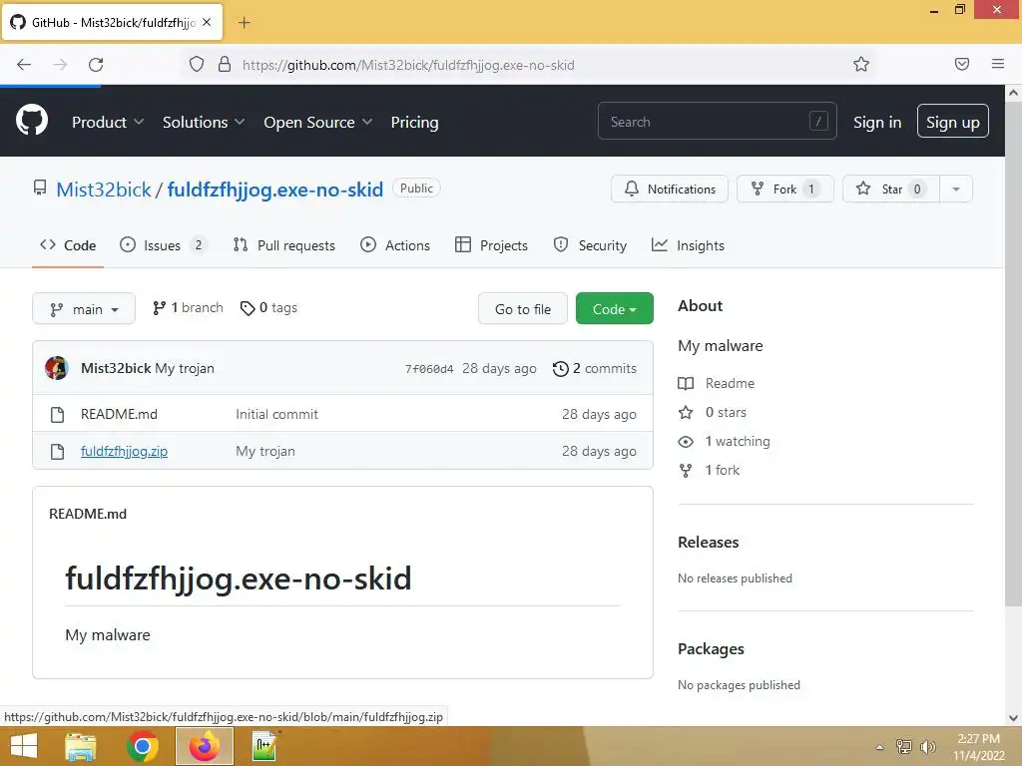Click the page vertical scrollbar thumb
1022x766 pixels.
[1013, 355]
